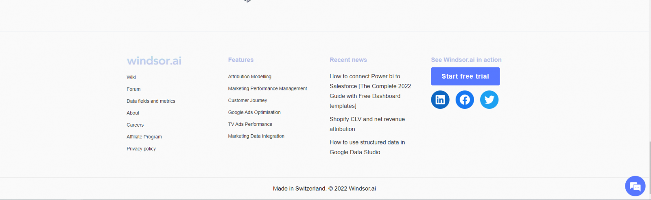This screenshot has height=200, width=651.
Task: Select the Customer Journey link
Action: (247, 101)
